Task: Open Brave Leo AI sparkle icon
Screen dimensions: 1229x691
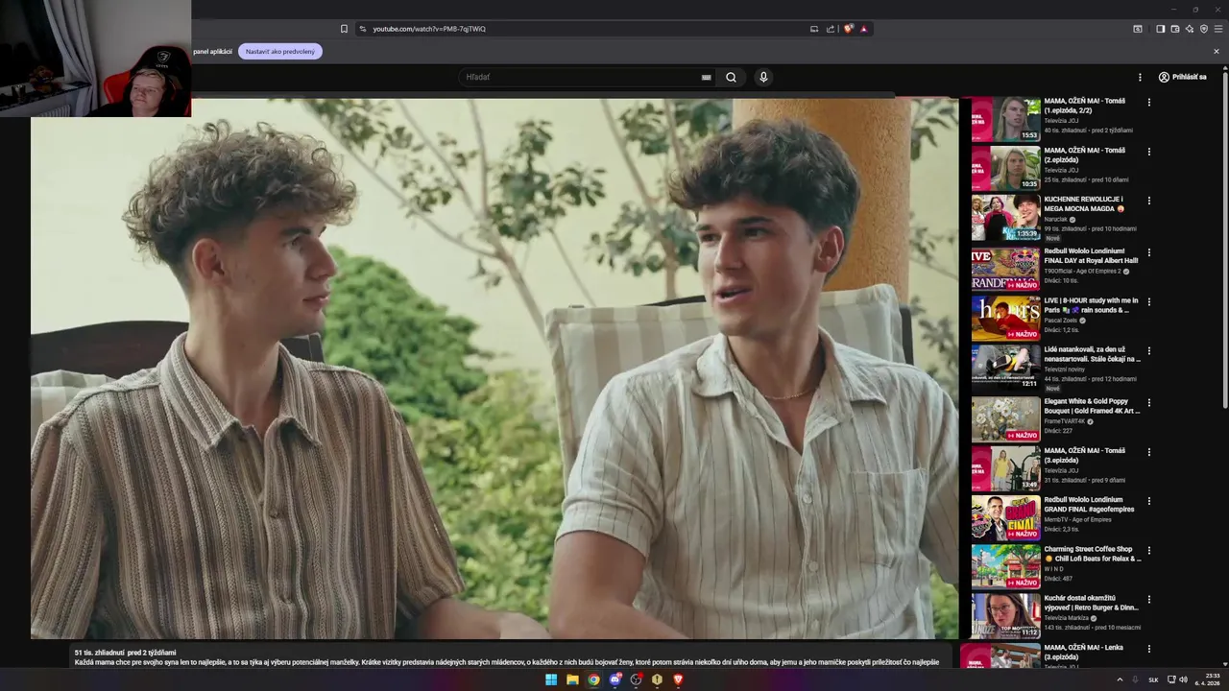Action: (1189, 29)
